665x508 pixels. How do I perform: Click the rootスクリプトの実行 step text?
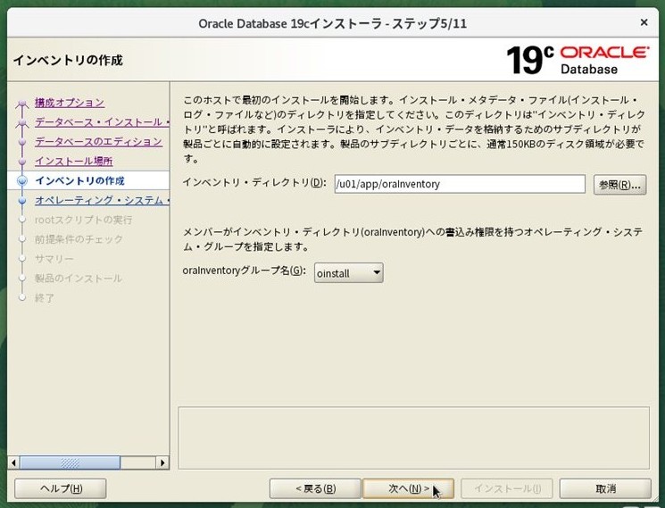pos(84,220)
